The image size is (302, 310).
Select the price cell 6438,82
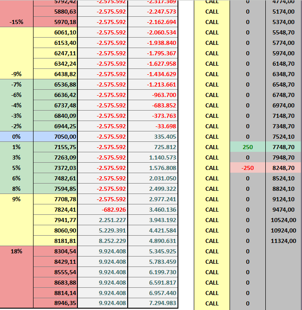tap(55, 74)
